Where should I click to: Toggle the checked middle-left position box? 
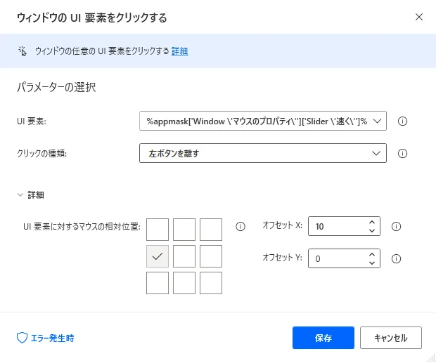tap(158, 256)
